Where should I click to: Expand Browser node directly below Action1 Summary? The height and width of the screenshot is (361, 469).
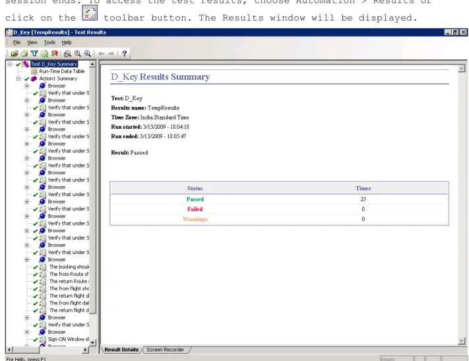click(27, 86)
